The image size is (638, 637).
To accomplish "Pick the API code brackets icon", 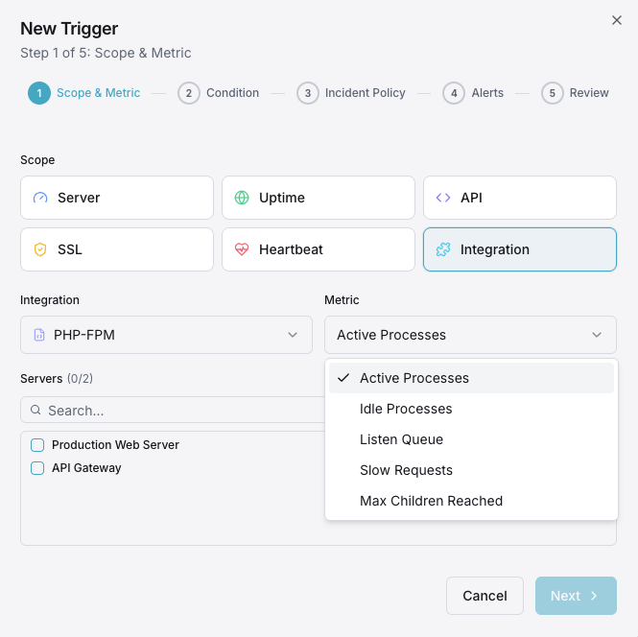I will 443,198.
